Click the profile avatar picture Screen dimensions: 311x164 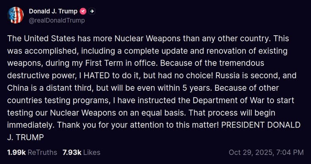[x=16, y=15]
